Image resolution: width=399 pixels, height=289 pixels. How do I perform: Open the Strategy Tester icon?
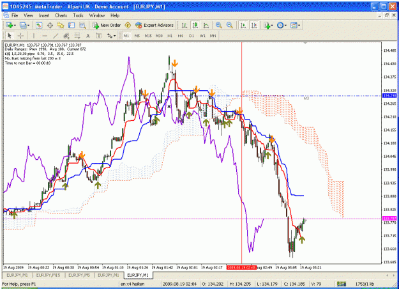point(82,25)
